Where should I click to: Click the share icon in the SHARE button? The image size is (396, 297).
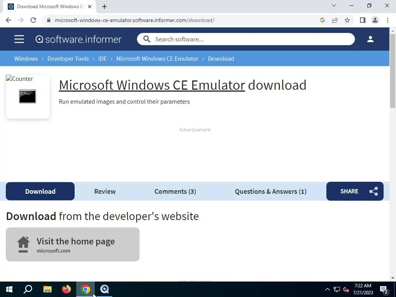click(374, 191)
